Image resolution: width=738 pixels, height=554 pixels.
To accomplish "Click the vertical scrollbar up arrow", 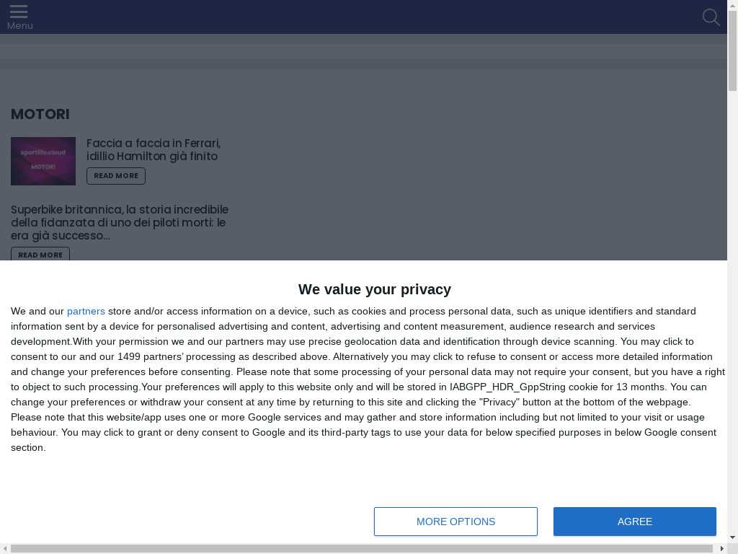I will tap(732, 4).
